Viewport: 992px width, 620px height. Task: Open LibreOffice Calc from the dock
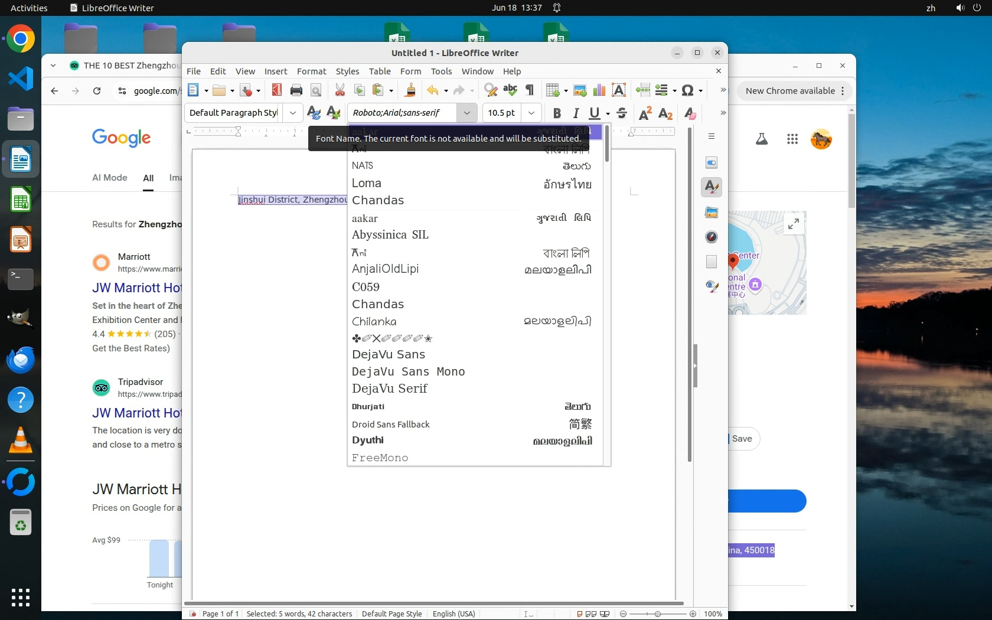click(21, 200)
